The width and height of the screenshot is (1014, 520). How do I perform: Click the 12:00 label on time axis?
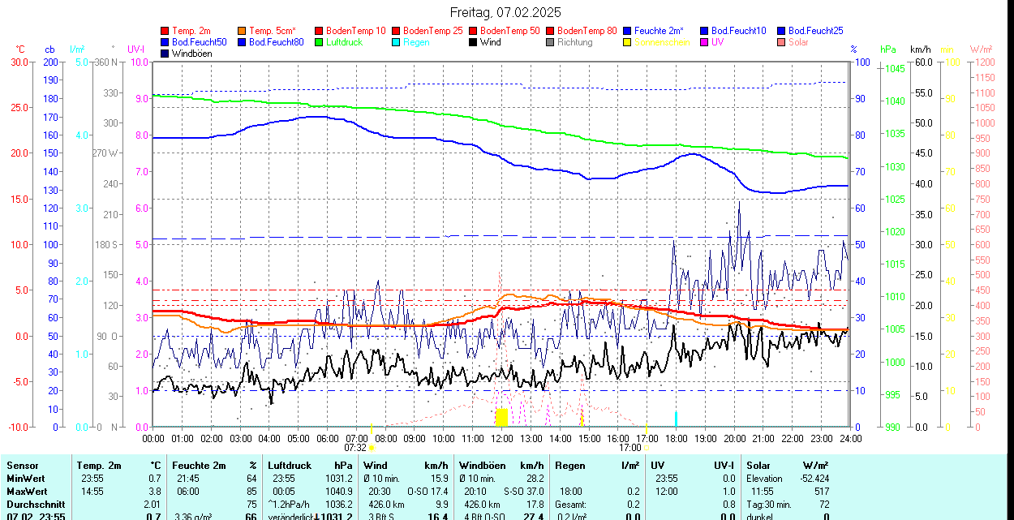tap(501, 438)
